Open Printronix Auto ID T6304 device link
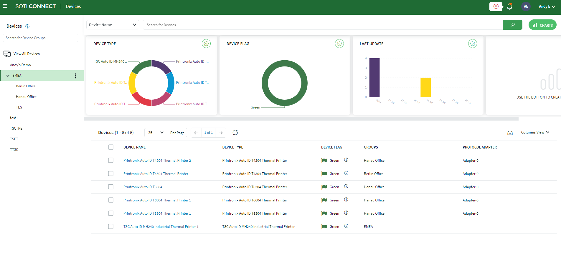This screenshot has width=561, height=272. tap(143, 187)
